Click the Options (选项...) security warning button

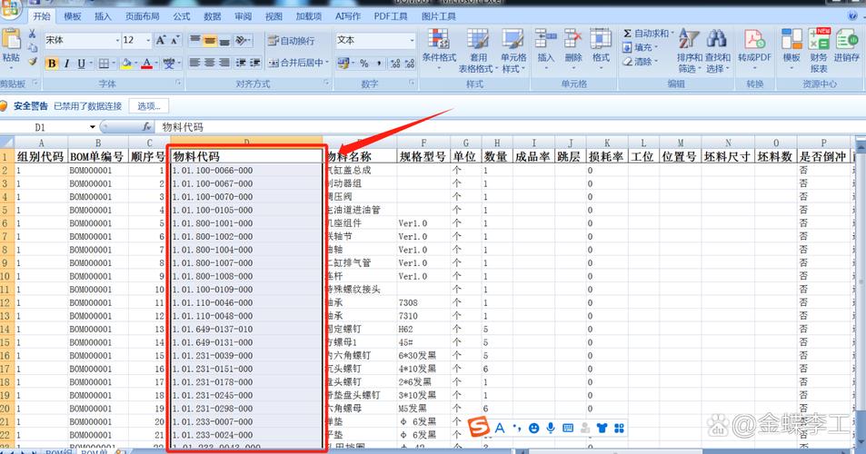[149, 105]
